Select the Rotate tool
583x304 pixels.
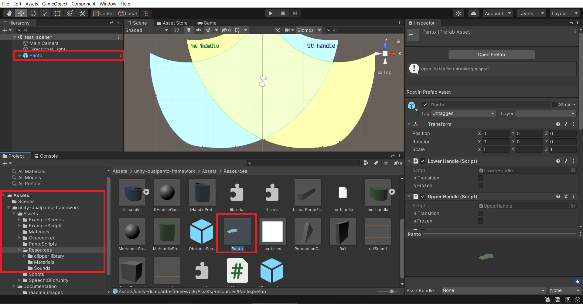33,13
